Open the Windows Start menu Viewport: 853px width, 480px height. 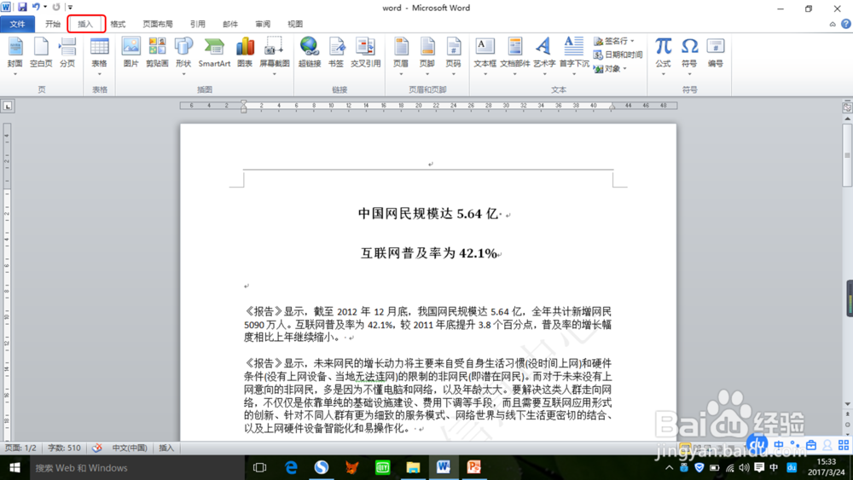(x=15, y=467)
